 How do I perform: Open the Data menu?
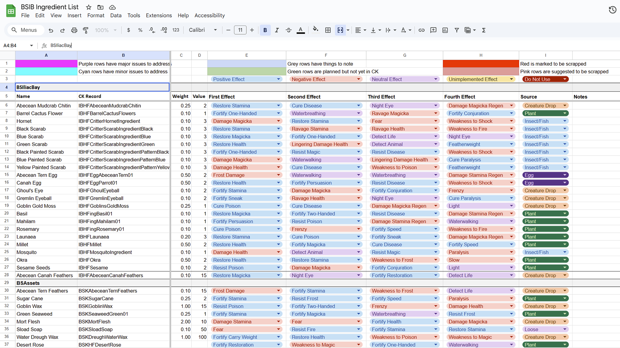pyautogui.click(x=116, y=15)
